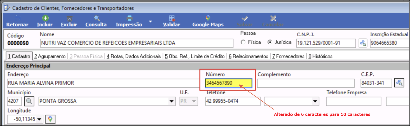Click the Inscrição Estadual field

[389, 43]
